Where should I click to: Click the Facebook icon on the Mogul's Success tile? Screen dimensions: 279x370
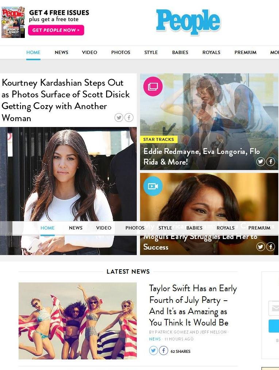(271, 247)
